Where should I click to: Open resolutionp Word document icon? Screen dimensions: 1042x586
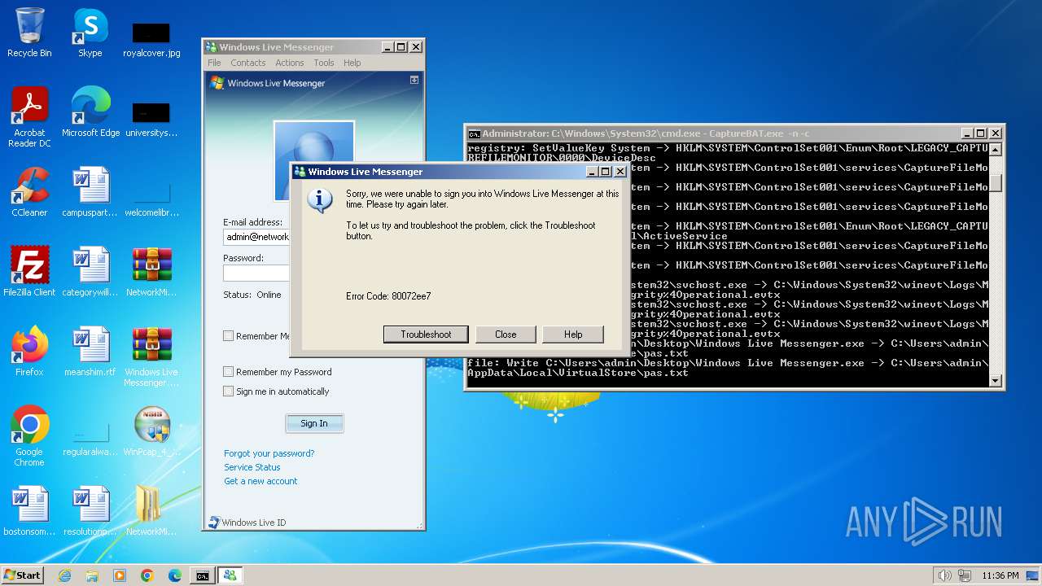pos(90,511)
